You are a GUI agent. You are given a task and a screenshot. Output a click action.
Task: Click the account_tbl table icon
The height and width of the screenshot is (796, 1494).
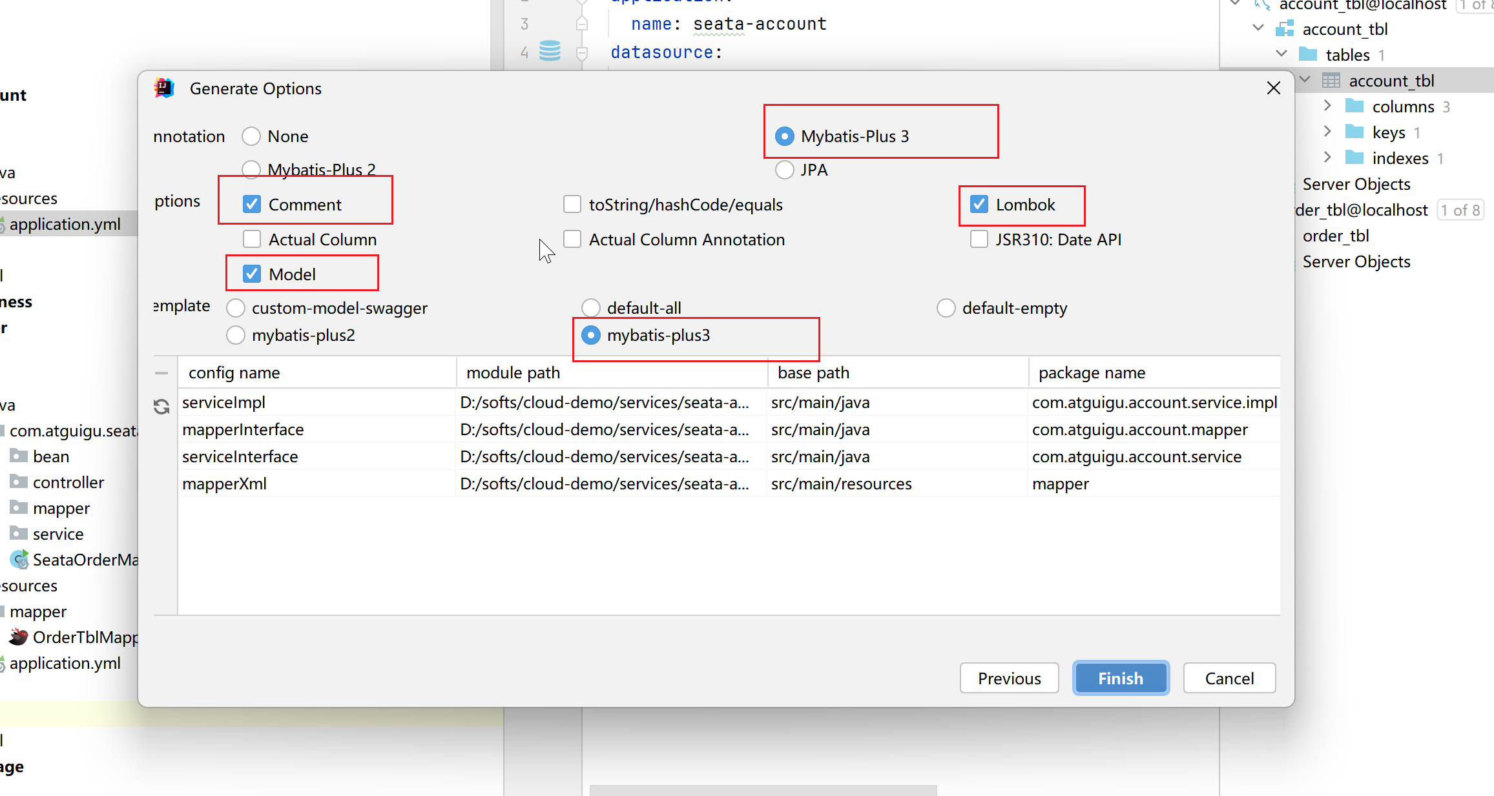tap(1331, 80)
